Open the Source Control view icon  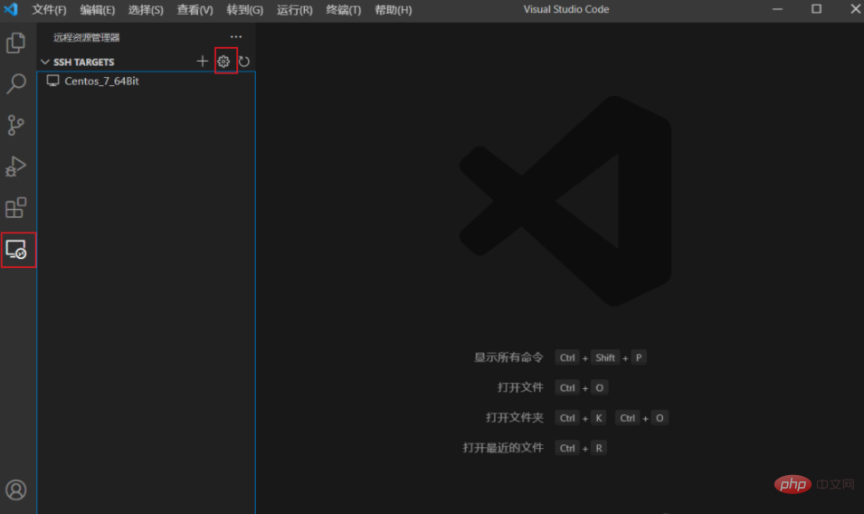[x=16, y=125]
